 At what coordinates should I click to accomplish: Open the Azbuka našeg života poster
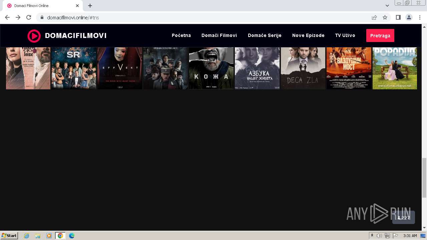tap(257, 68)
